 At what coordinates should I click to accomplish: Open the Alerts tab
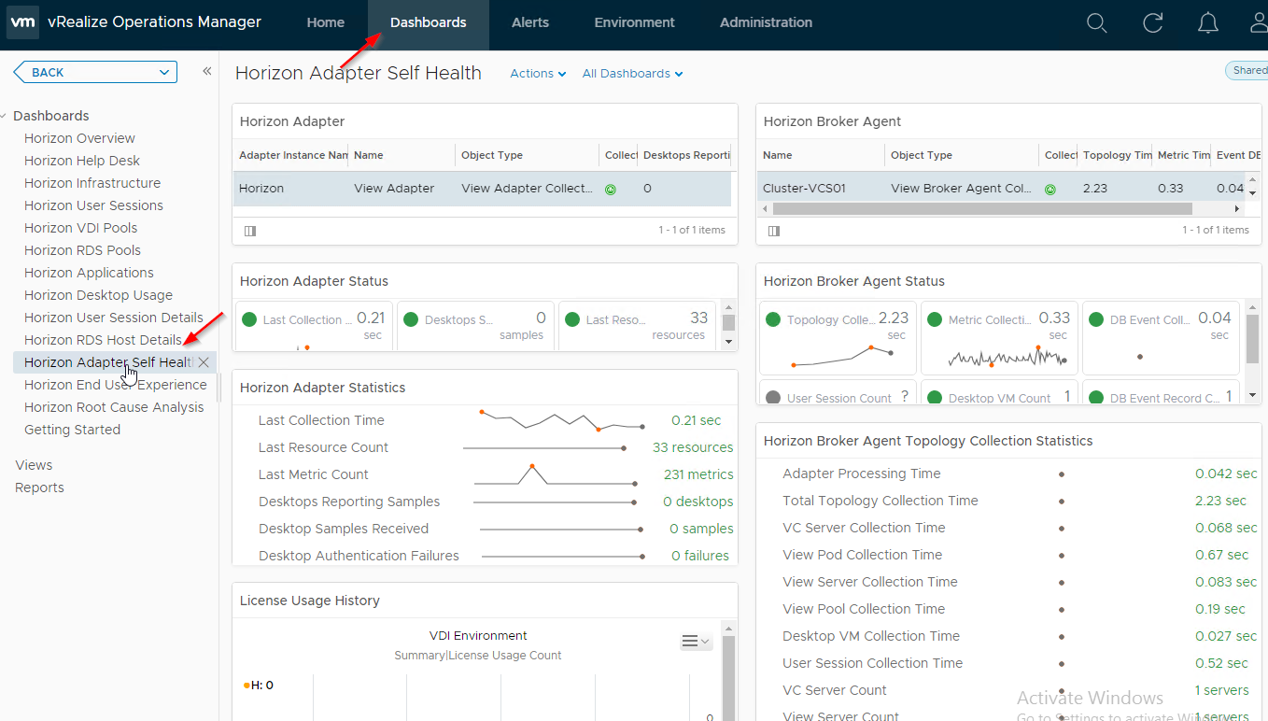point(530,22)
